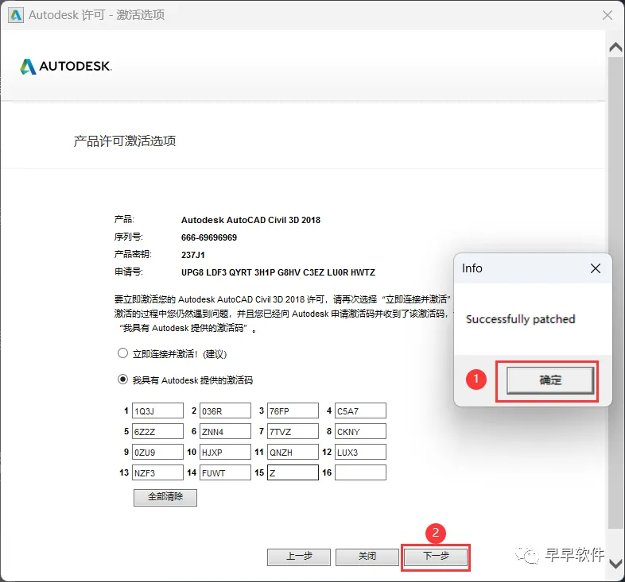Viewport: 625px width, 582px height.
Task: Click activation code field 13 containing NZF3
Action: click(157, 473)
